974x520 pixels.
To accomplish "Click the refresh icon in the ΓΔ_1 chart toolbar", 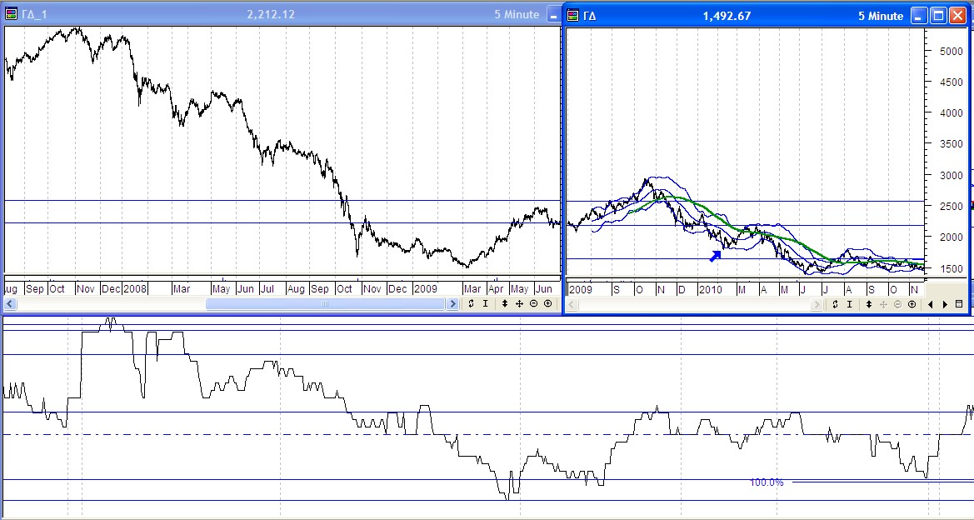I will point(472,304).
